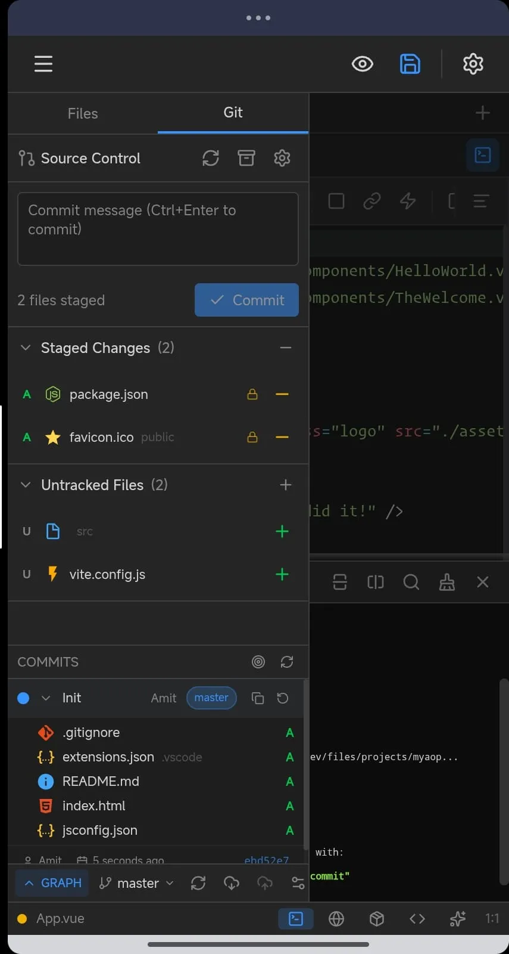
Task: Collapse the Untracked Files section
Action: click(x=26, y=485)
